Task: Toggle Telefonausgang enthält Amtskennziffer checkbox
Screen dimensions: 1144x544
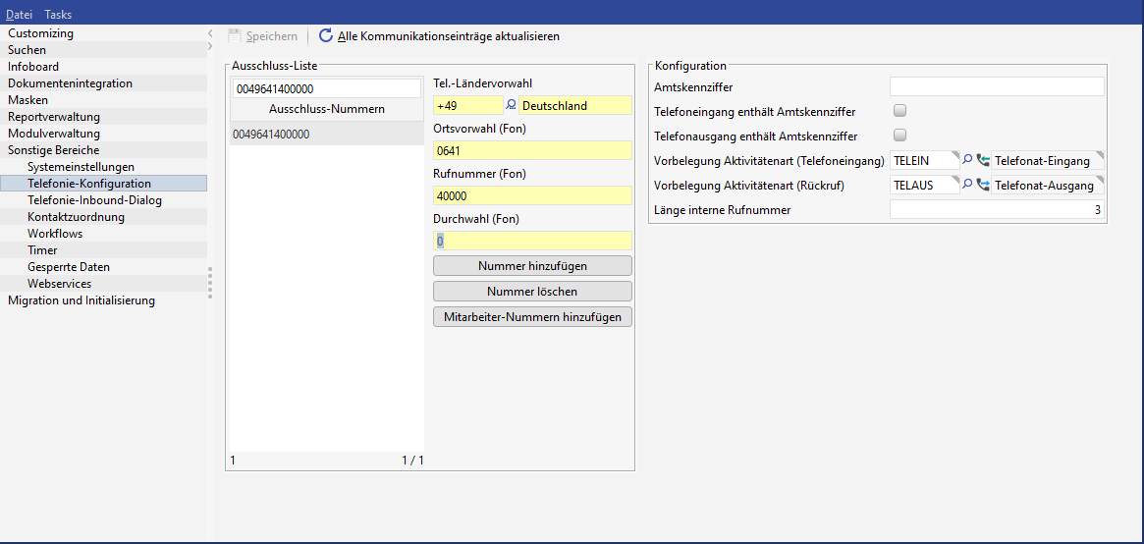Action: 899,136
